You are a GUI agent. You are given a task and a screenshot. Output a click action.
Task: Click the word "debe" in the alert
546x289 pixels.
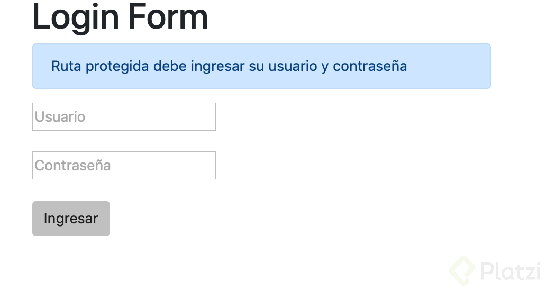coord(170,66)
